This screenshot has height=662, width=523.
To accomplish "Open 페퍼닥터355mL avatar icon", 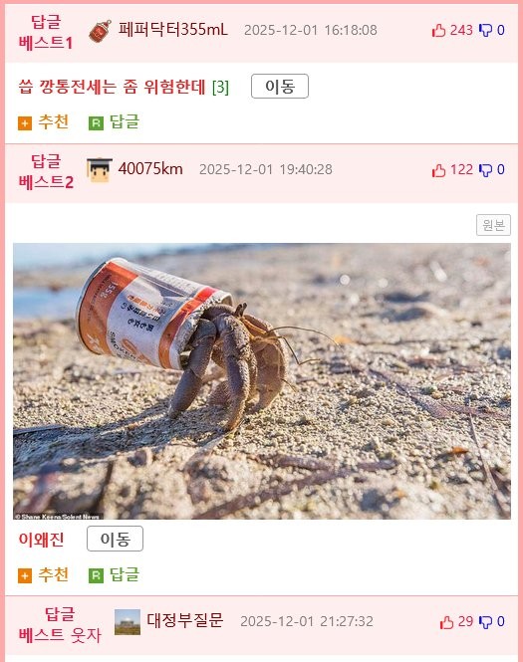I will [x=101, y=31].
